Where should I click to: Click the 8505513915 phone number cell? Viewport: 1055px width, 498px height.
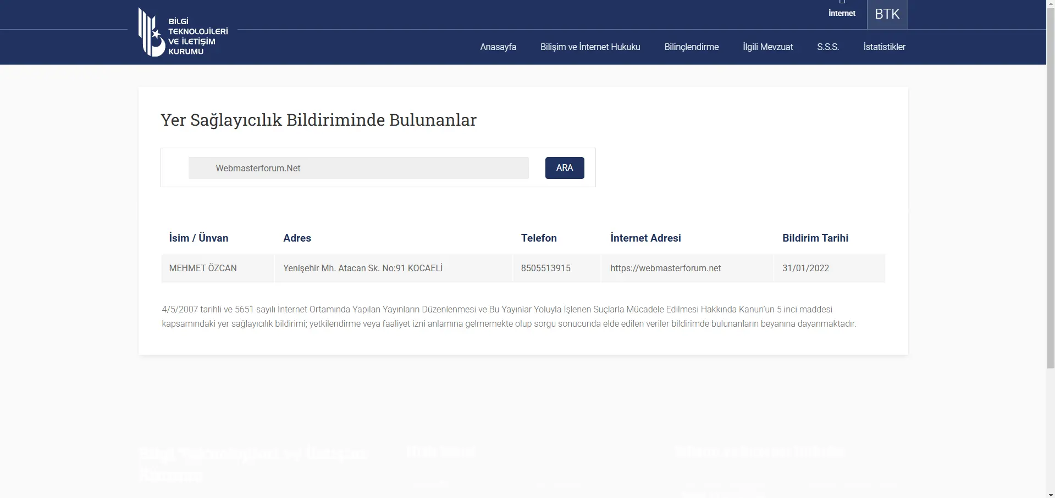click(557, 268)
